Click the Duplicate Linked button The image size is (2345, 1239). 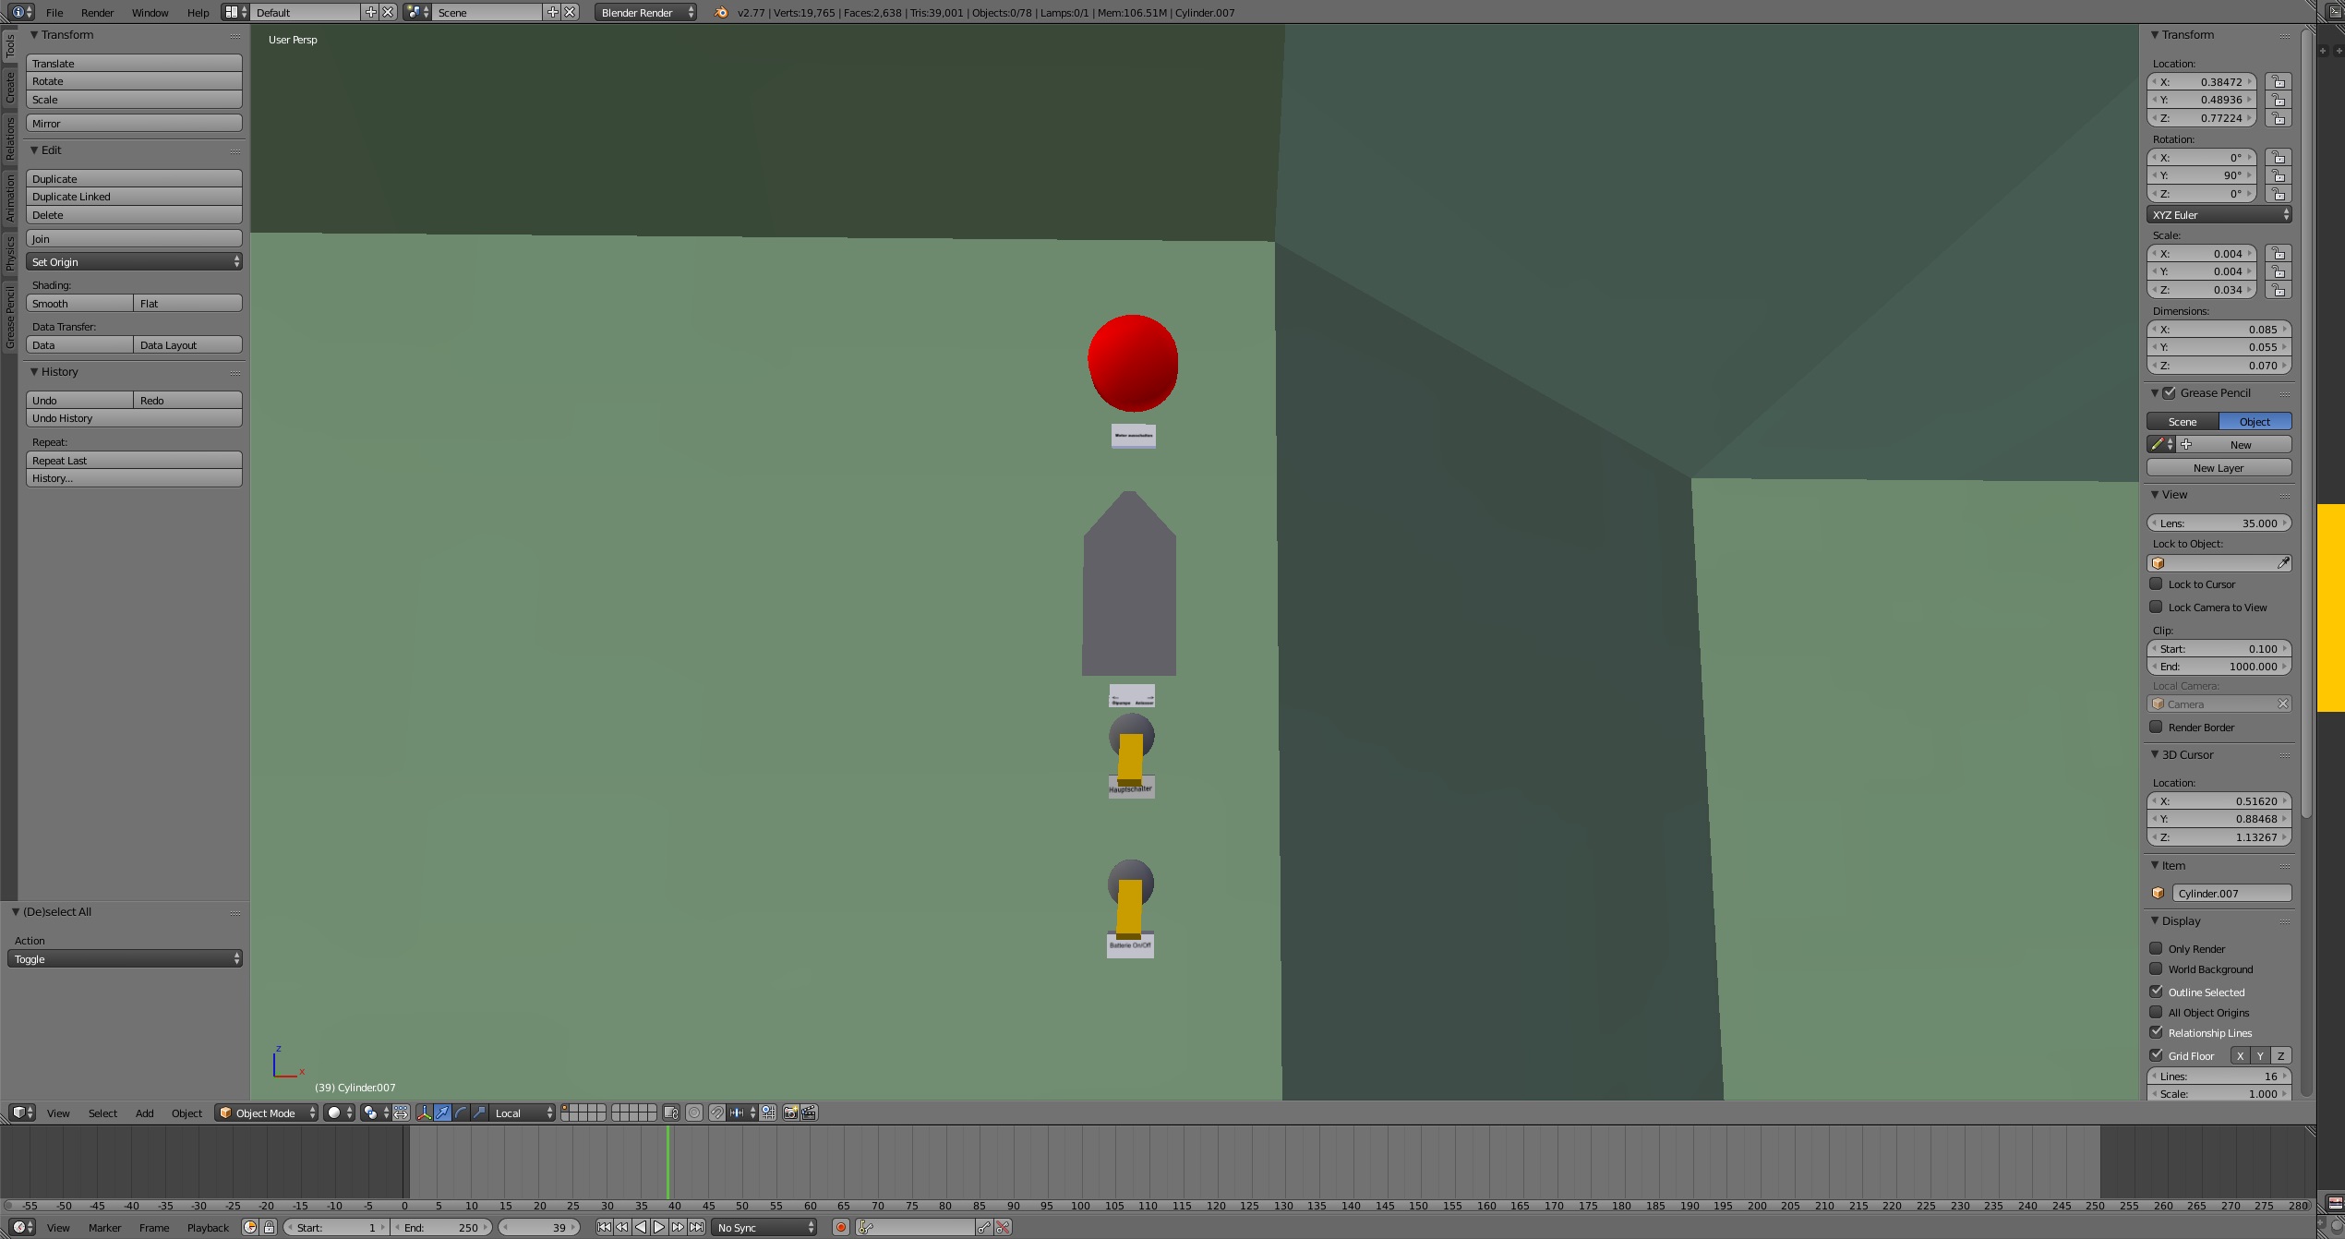pyautogui.click(x=134, y=197)
